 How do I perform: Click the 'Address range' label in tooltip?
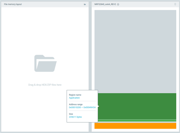(76, 104)
